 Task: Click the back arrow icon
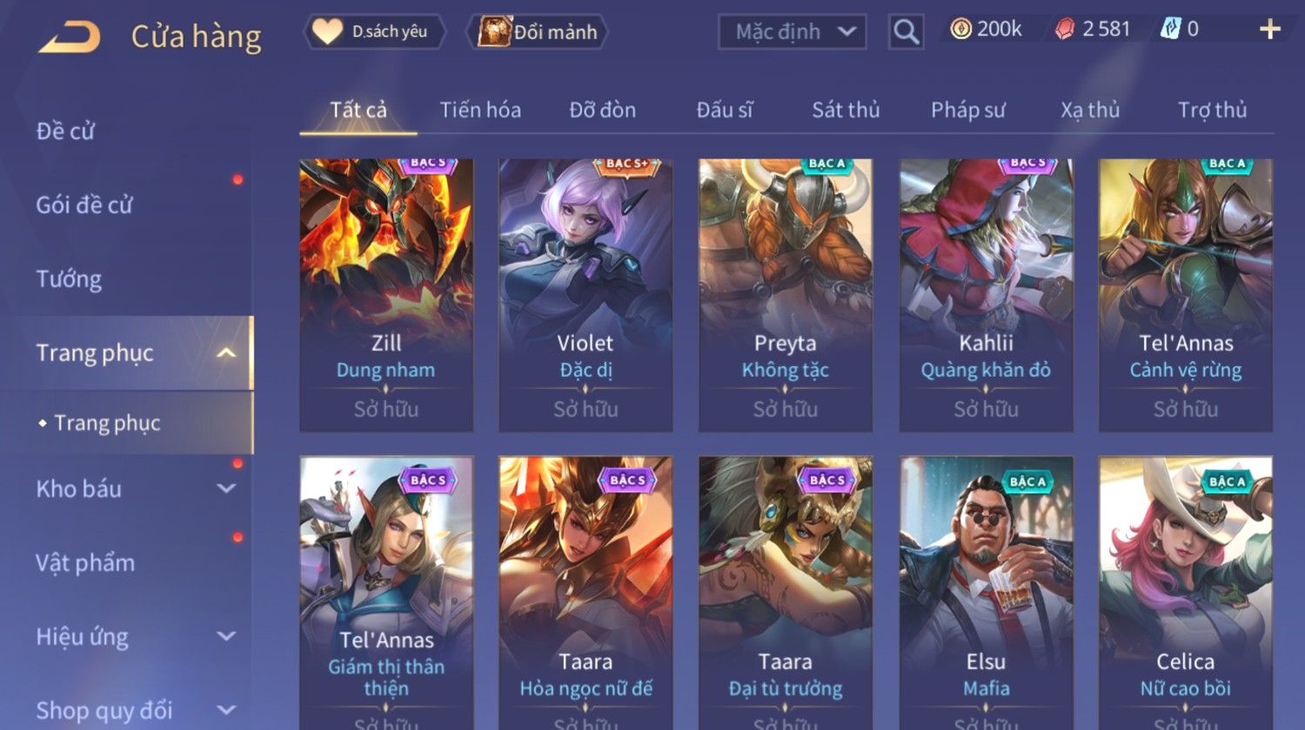click(70, 37)
